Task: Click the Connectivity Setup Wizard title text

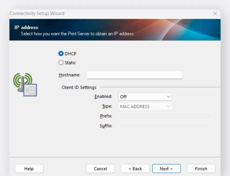Action: click(x=37, y=13)
